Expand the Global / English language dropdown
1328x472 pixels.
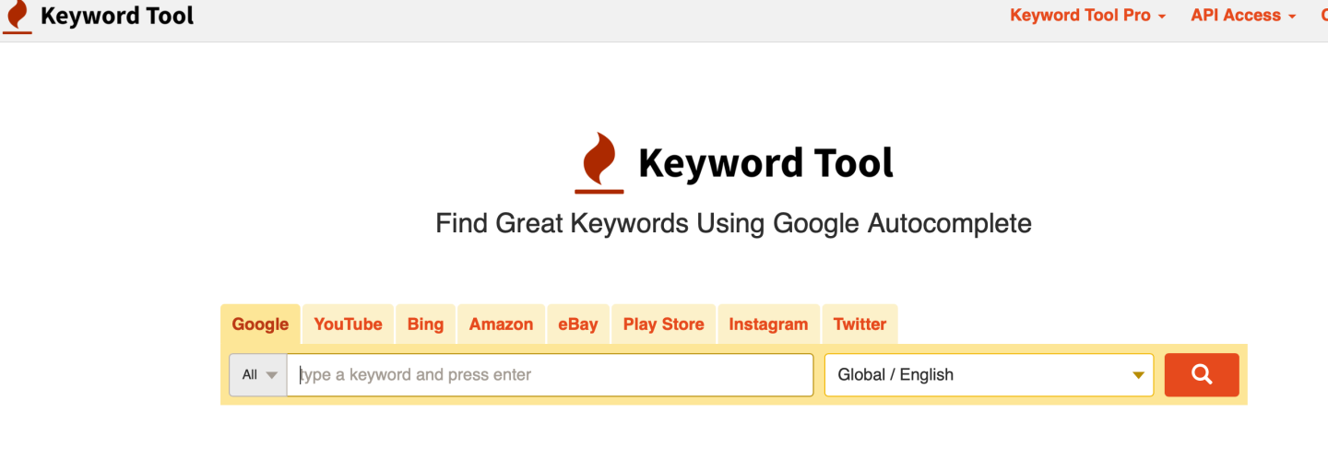pyautogui.click(x=989, y=375)
